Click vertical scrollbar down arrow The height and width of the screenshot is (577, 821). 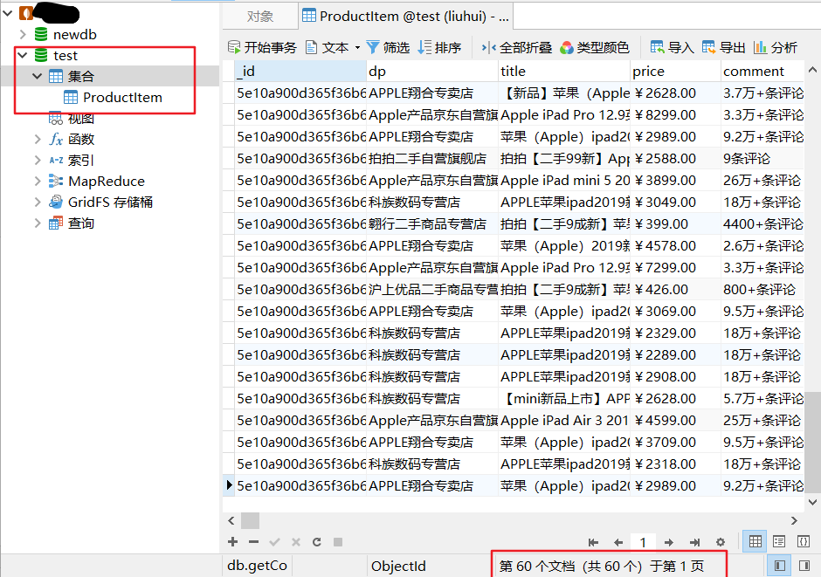coord(812,502)
